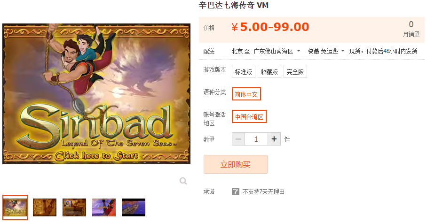Click the main Sinbad product image
Image resolution: width=427 pixels, height=222 pixels.
pos(96,94)
